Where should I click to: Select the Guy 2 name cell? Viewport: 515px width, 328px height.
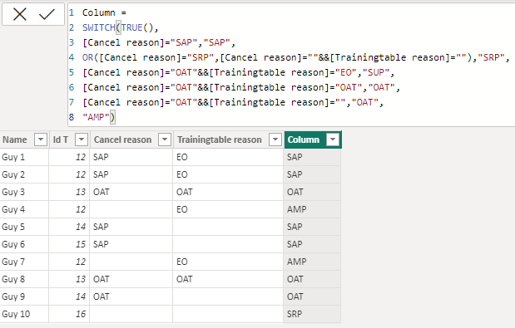pyautogui.click(x=24, y=174)
